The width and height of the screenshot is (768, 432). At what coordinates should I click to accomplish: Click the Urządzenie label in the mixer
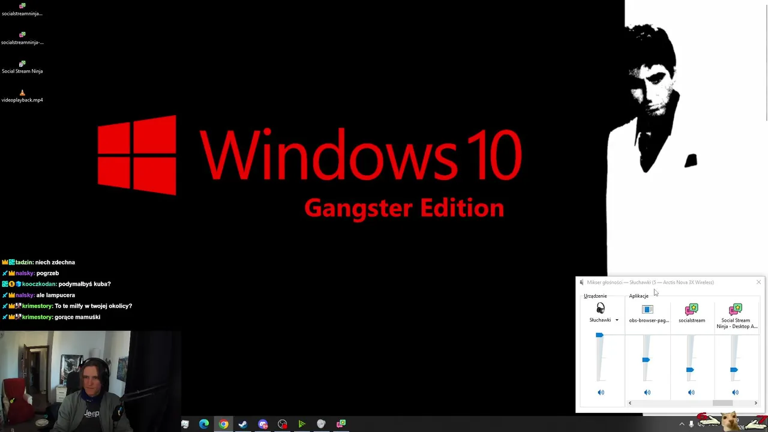coord(595,296)
